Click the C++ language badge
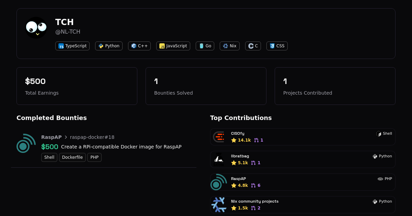The width and height of the screenshot is (412, 216). pos(139,46)
